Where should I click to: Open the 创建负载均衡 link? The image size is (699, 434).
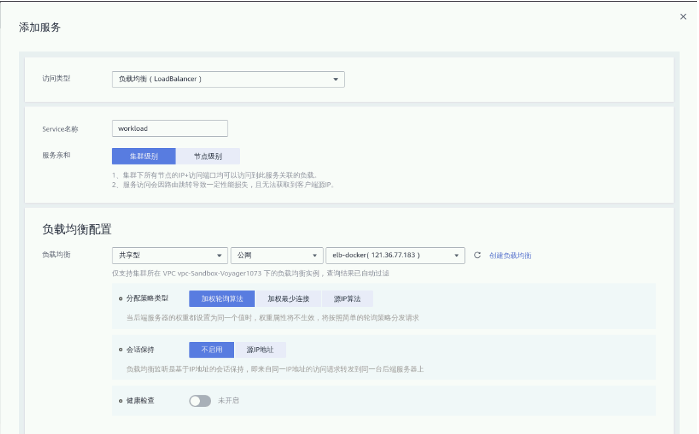point(510,256)
